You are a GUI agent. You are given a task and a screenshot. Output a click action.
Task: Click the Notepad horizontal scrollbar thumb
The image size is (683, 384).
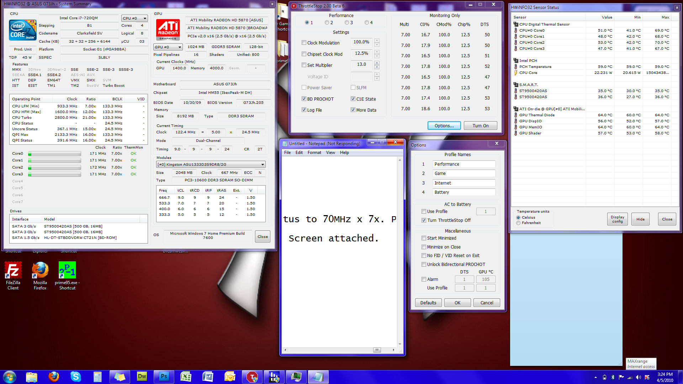pyautogui.click(x=377, y=350)
